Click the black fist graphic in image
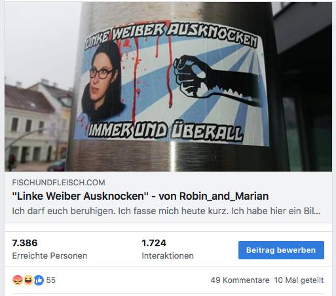Screen dimensions: 336x296 [x=216, y=80]
